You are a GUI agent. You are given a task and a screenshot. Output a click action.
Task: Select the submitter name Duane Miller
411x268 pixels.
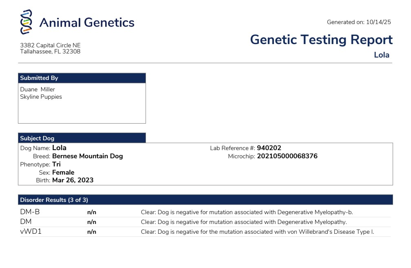[38, 89]
